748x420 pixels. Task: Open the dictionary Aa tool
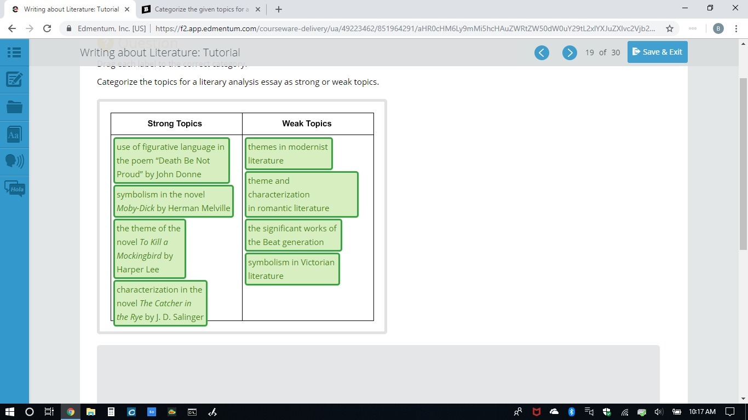point(14,134)
